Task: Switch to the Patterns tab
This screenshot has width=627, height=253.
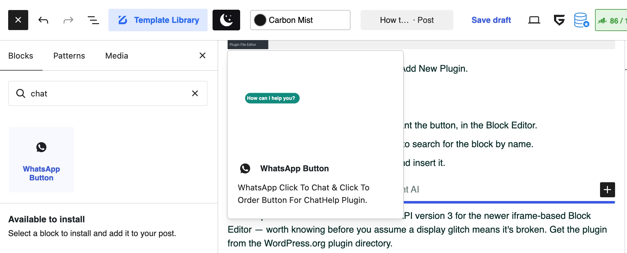Action: click(x=69, y=56)
